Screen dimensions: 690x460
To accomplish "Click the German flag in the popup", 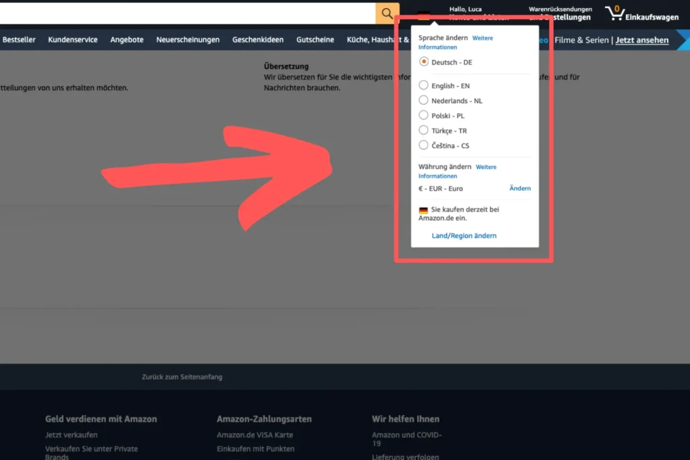I will click(423, 211).
